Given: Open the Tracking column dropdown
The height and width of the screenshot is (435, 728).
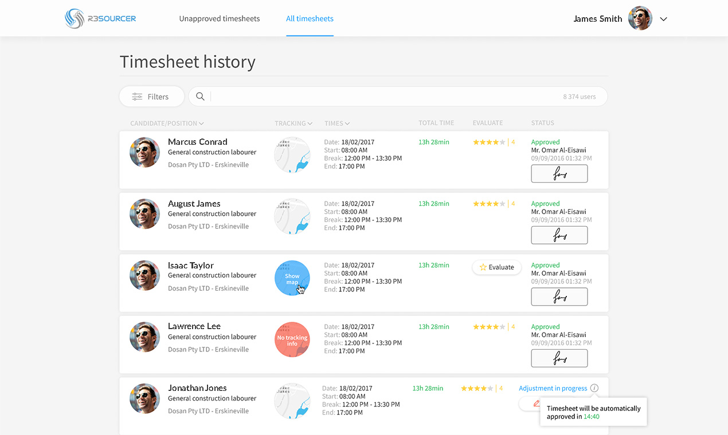Looking at the screenshot, I should [x=293, y=123].
